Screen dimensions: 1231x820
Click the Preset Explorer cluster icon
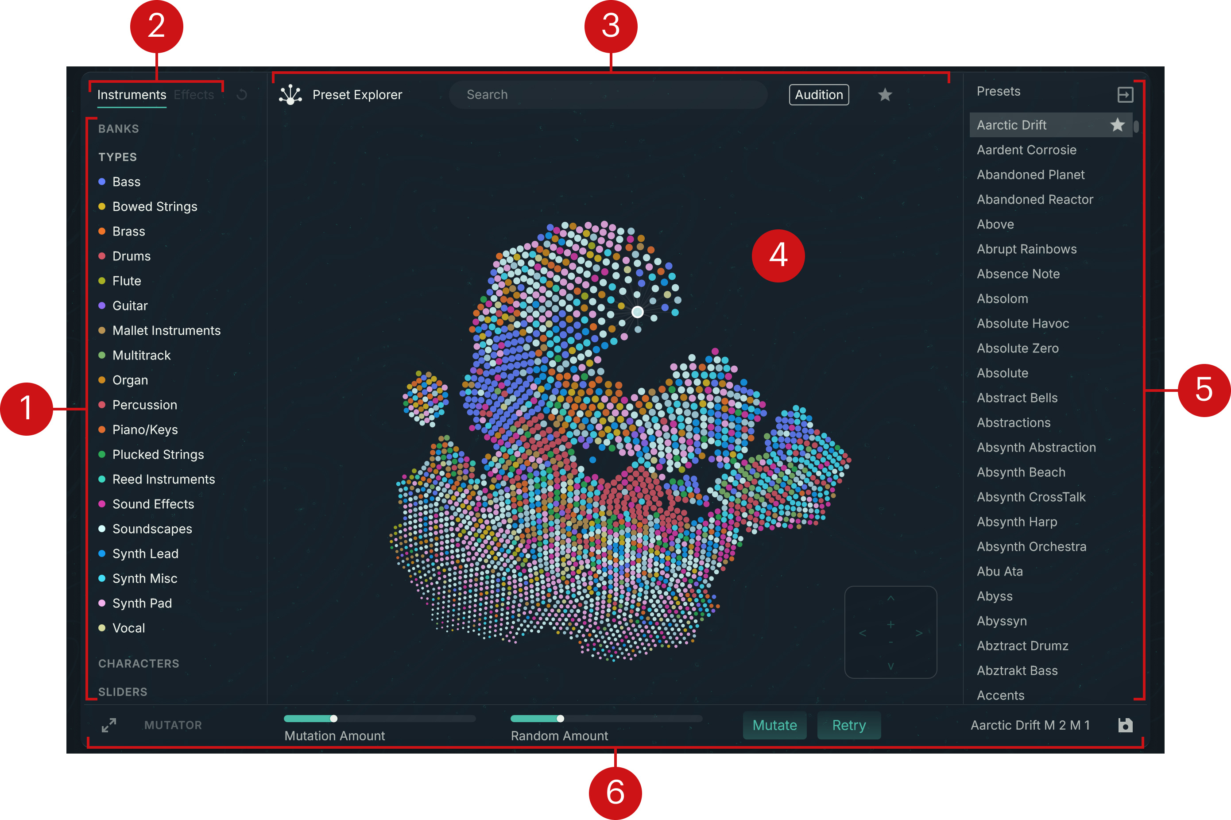290,95
